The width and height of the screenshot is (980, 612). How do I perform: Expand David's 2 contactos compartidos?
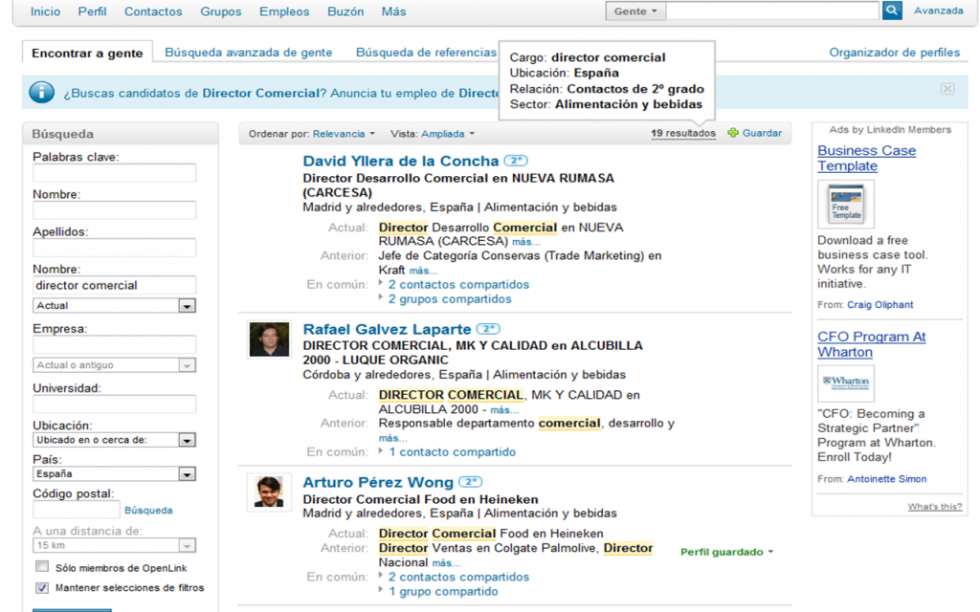pos(458,284)
